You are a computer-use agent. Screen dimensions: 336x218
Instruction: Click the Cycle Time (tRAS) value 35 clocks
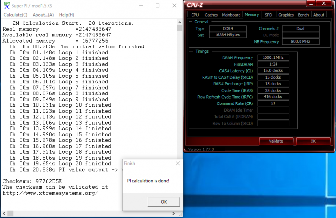point(273,90)
